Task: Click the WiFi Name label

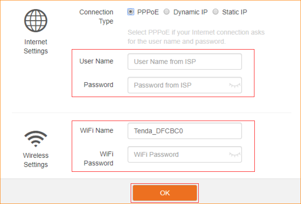Action: coord(96,130)
